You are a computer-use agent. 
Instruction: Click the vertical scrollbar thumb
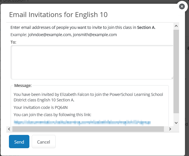coord(176,71)
